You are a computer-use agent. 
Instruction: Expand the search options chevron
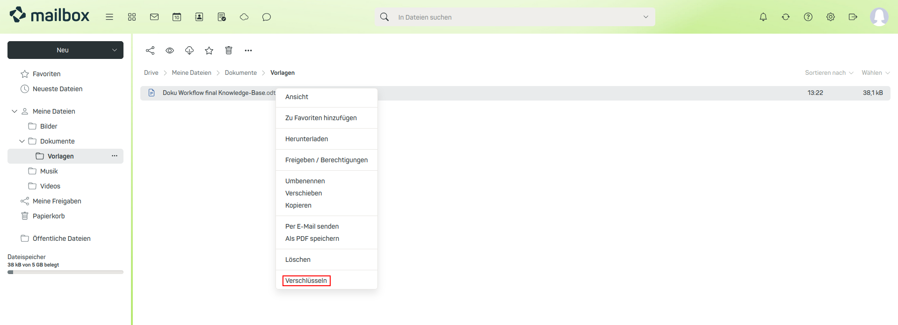[646, 17]
